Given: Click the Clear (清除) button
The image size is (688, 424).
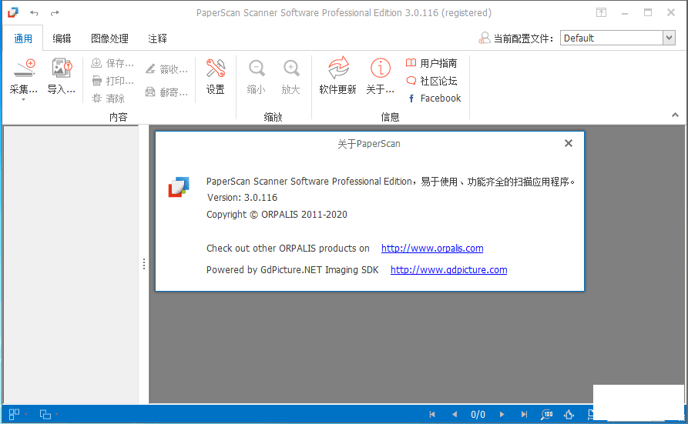Looking at the screenshot, I should point(108,98).
